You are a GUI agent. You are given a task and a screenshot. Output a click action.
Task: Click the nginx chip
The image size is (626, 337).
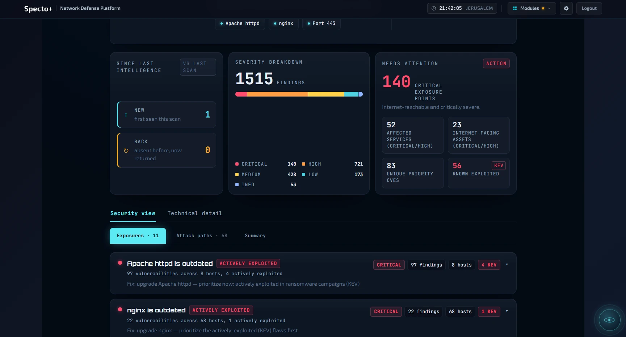coord(283,24)
